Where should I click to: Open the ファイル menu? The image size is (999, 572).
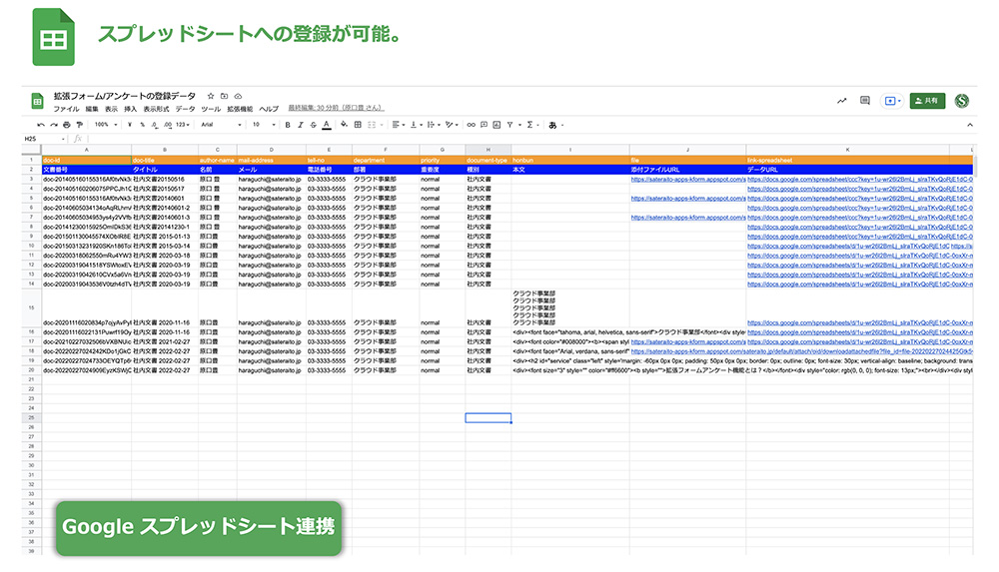(66, 109)
